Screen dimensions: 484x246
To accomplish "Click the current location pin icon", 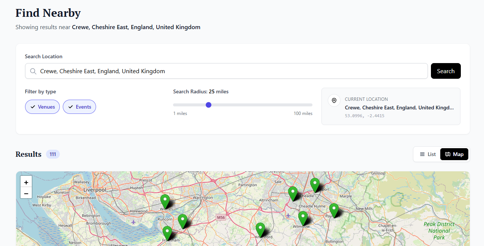I will coord(334,100).
